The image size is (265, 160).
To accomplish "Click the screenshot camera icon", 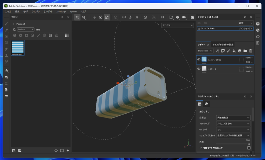I will click(192, 17).
